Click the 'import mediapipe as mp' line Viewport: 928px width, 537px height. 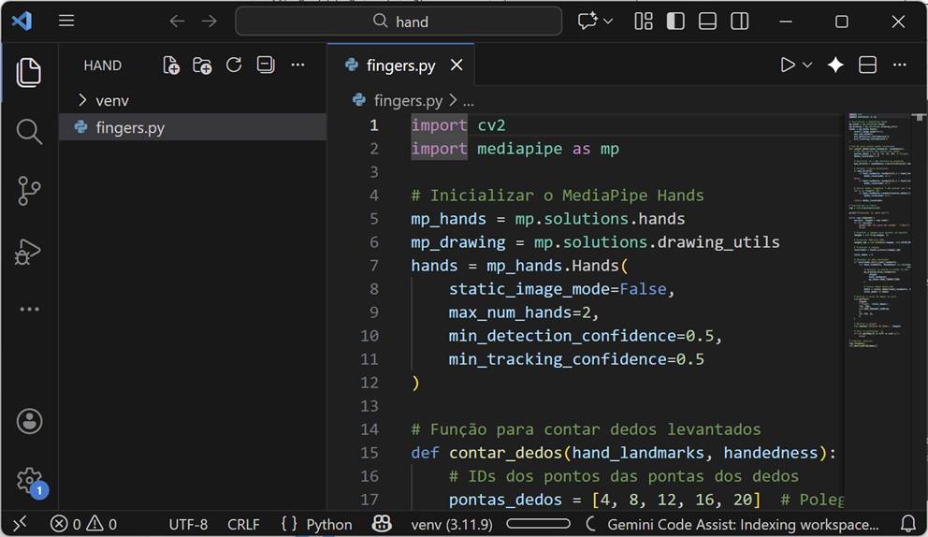[x=515, y=149]
